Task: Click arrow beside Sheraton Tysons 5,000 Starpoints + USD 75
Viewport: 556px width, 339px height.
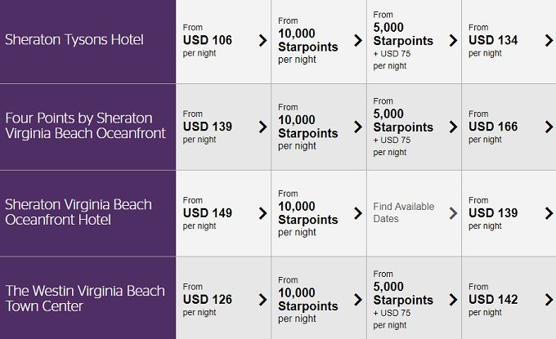Action: (x=453, y=40)
